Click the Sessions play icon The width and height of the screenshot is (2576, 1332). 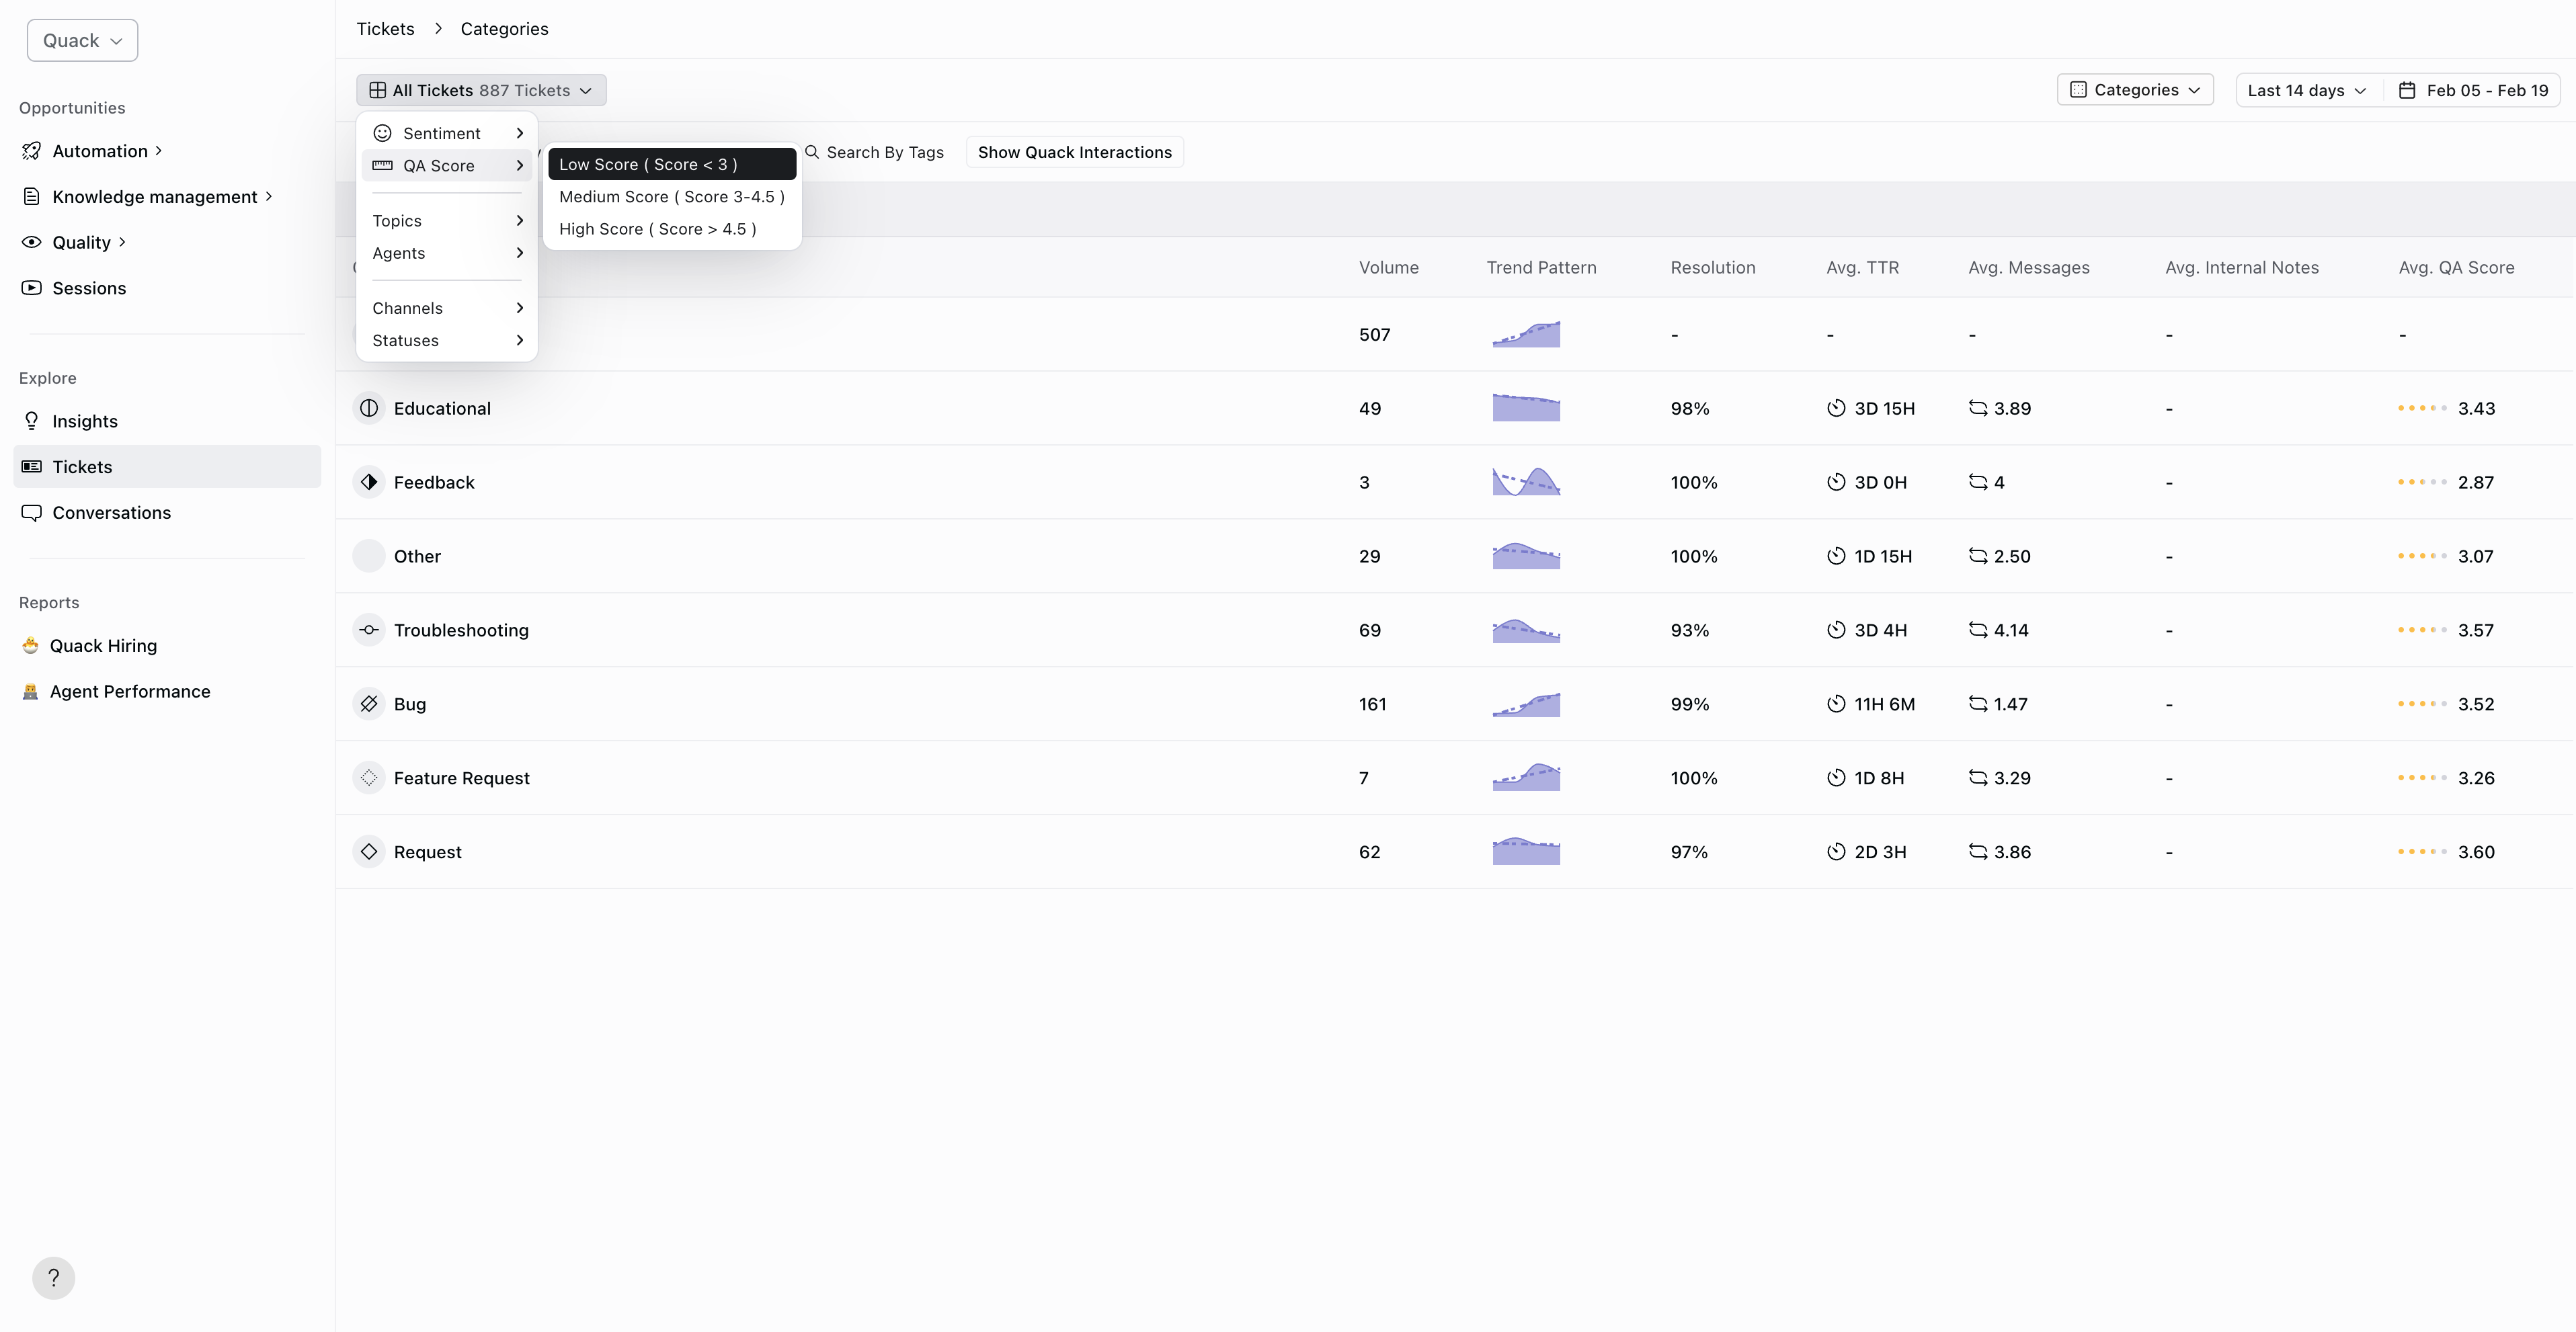pos(32,288)
